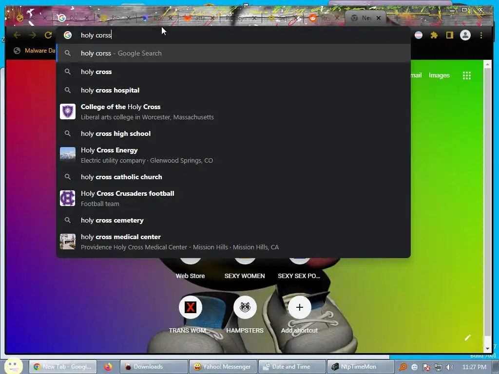Switch to the Reddit tab

coord(324,18)
